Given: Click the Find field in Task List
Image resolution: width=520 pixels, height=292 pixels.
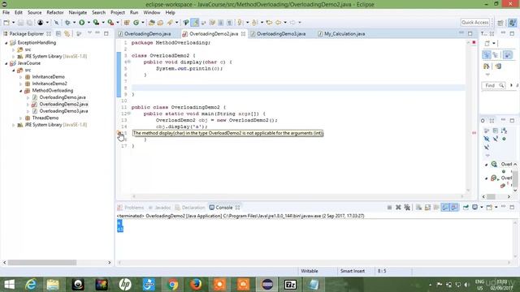Looking at the screenshot, I should (x=493, y=86).
